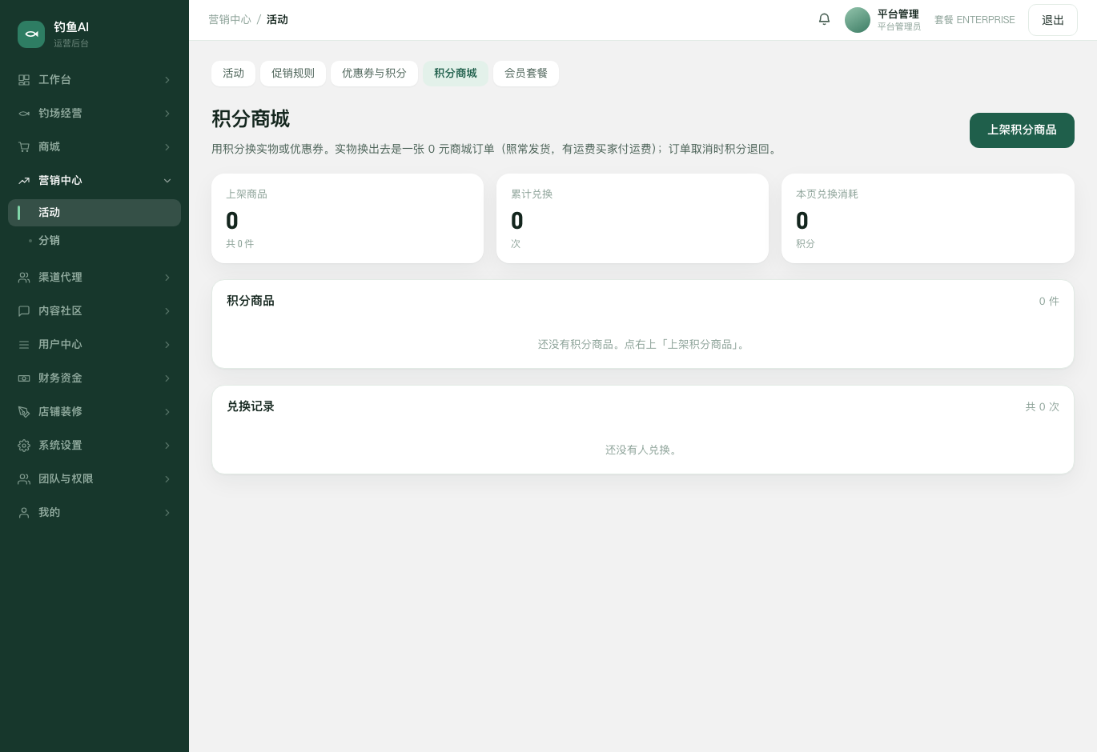Open the 会员套餐 tab

(x=526, y=74)
